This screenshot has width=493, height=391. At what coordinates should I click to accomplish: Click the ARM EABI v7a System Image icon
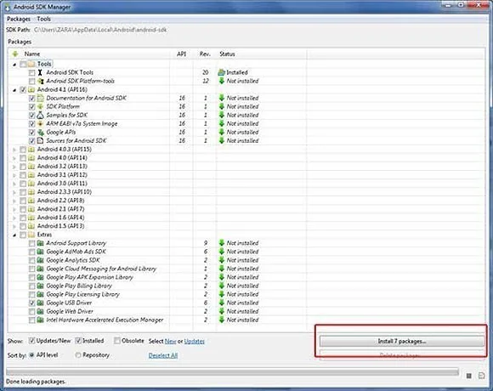pos(40,123)
